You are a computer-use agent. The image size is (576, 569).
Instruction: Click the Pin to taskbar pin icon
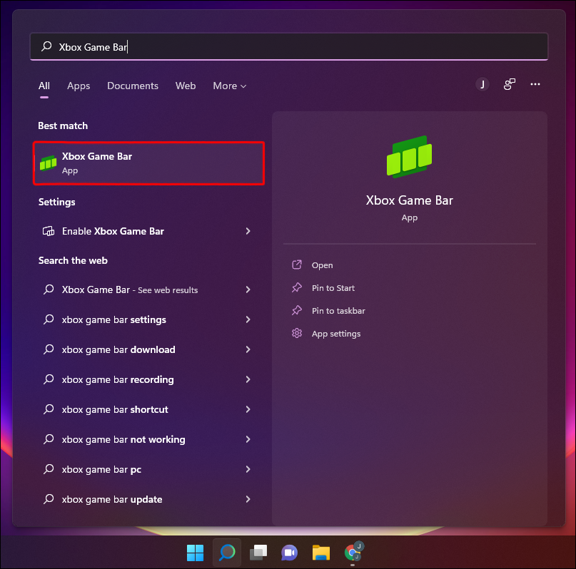297,310
